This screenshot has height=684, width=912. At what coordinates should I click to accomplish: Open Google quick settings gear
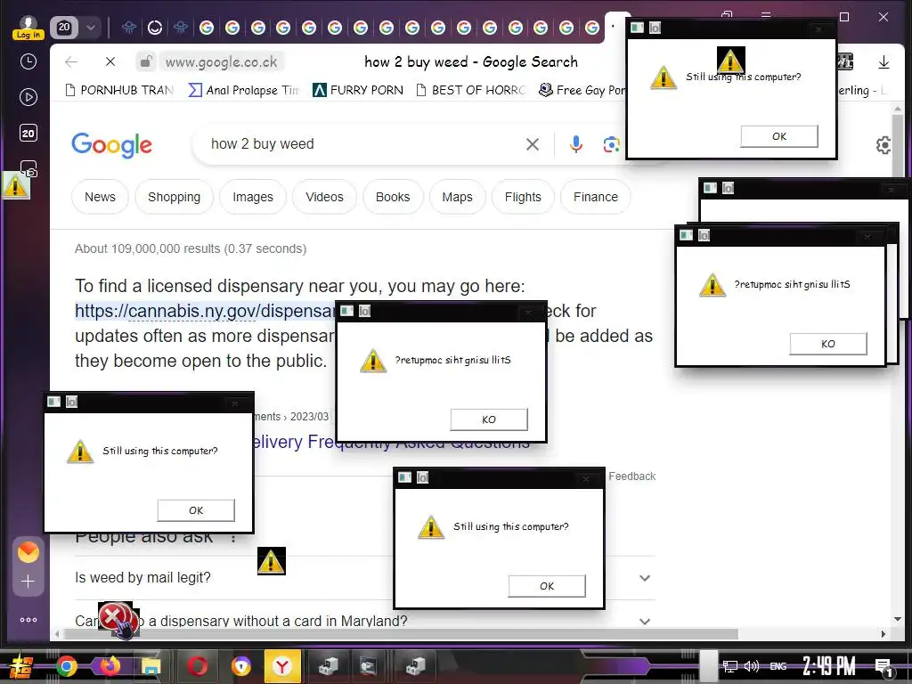[883, 145]
